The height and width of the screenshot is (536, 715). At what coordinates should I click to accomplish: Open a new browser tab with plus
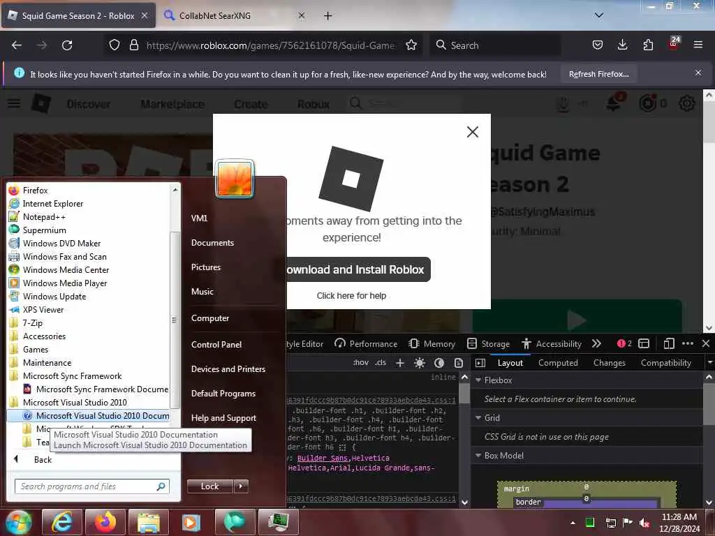328,16
